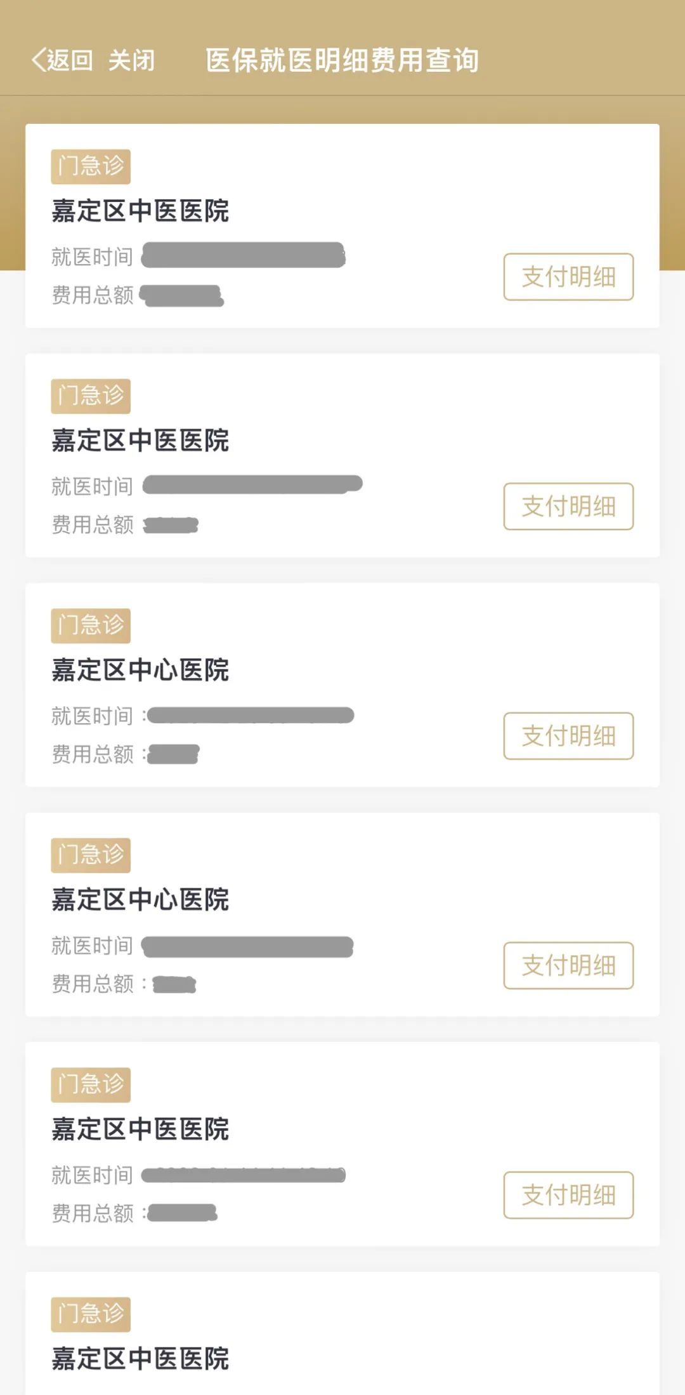Screen dimensions: 685x1395
Task: Select the first 嘉定区中医医院 hospital name
Action: 140,211
